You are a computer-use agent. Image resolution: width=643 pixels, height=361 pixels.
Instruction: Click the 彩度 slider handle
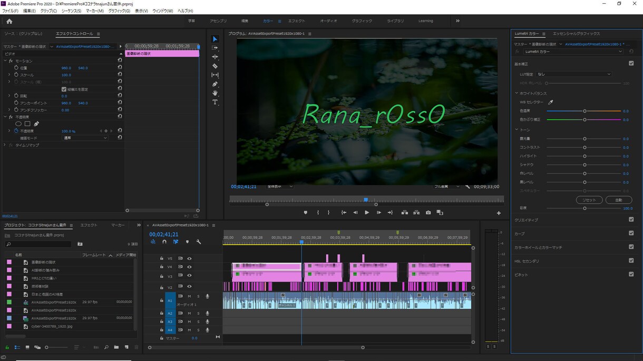(x=584, y=208)
